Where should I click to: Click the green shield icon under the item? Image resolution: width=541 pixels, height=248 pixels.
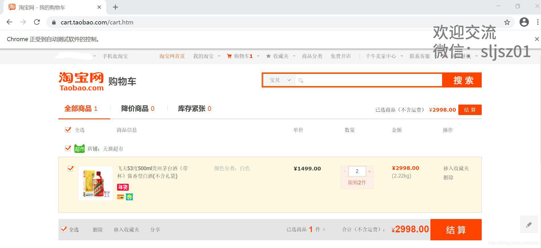[129, 197]
